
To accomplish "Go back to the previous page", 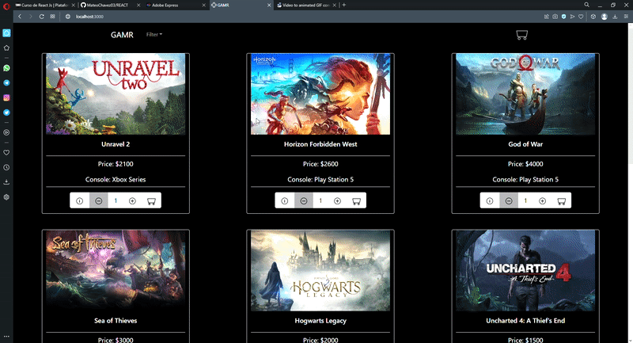I will point(20,17).
